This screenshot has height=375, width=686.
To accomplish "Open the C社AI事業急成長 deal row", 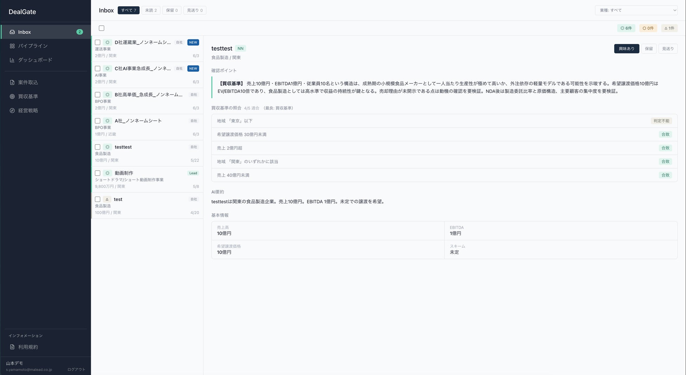I will point(147,75).
